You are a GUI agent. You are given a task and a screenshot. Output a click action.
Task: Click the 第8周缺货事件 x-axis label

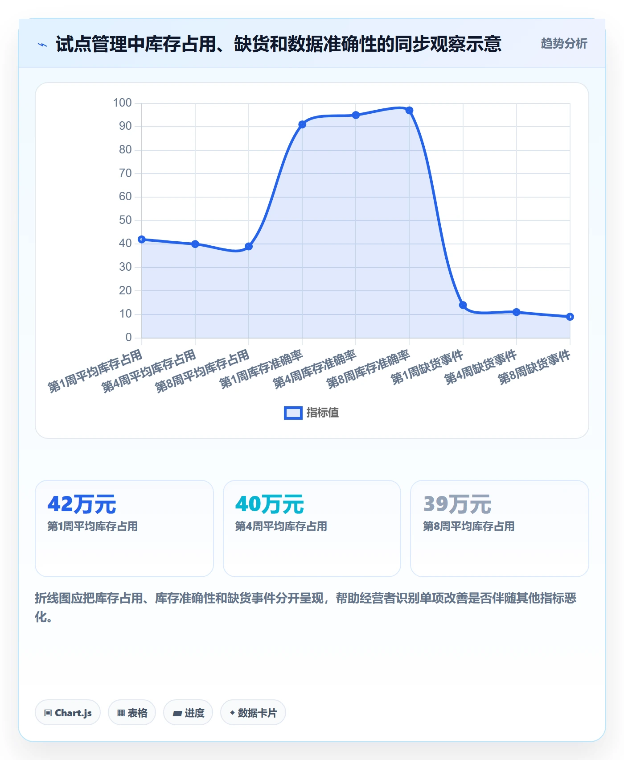534,368
